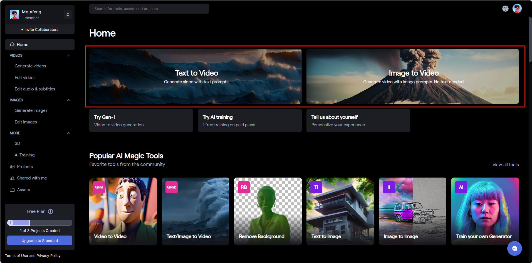Open Shared with me in sidebar

(32, 178)
